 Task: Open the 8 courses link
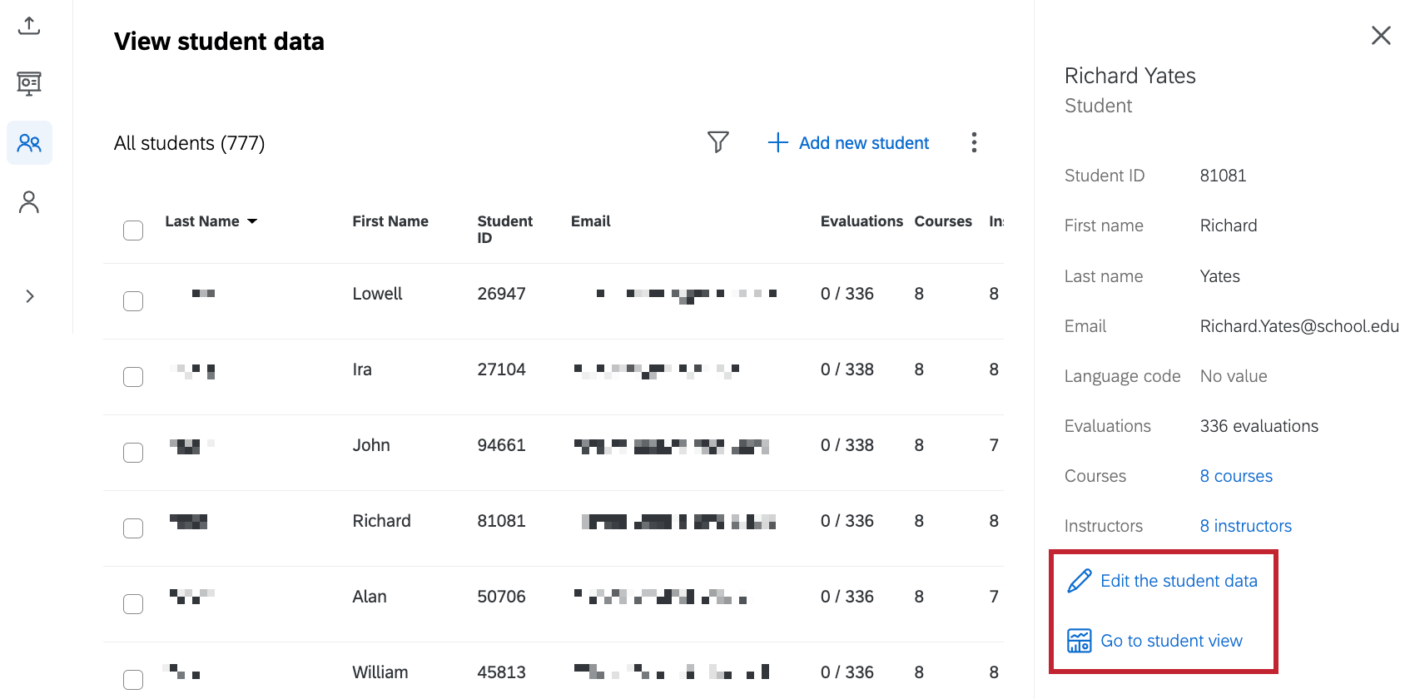point(1236,476)
